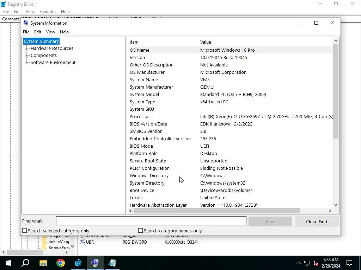Image resolution: width=361 pixels, height=270 pixels.
Task: Enable Search selected category only
Action: tap(24, 231)
